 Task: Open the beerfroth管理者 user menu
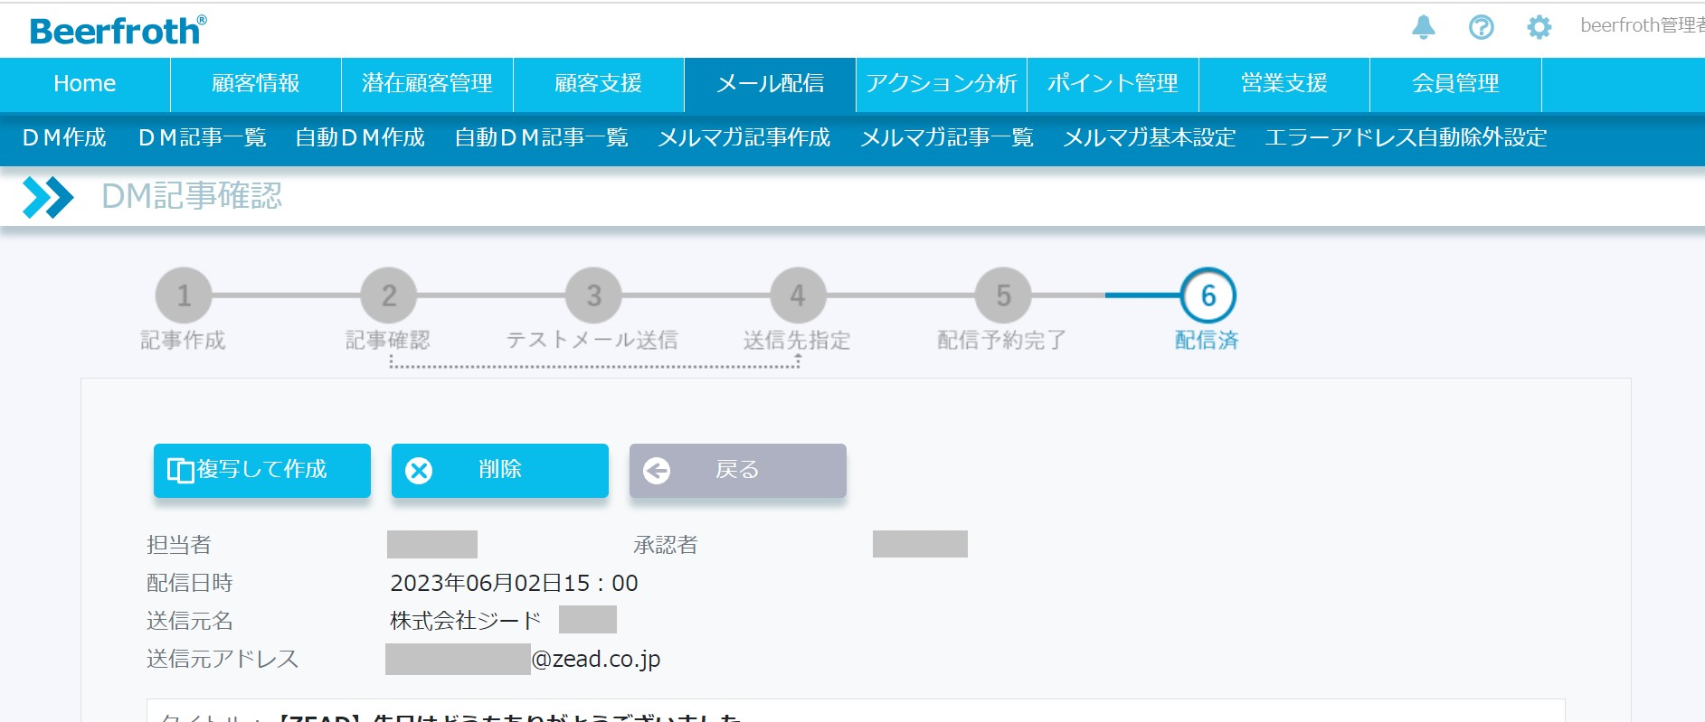coord(1641,26)
